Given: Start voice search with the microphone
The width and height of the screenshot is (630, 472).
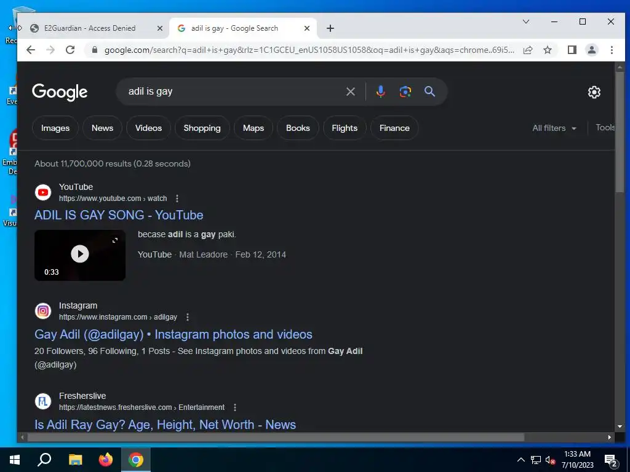Looking at the screenshot, I should click(x=380, y=92).
